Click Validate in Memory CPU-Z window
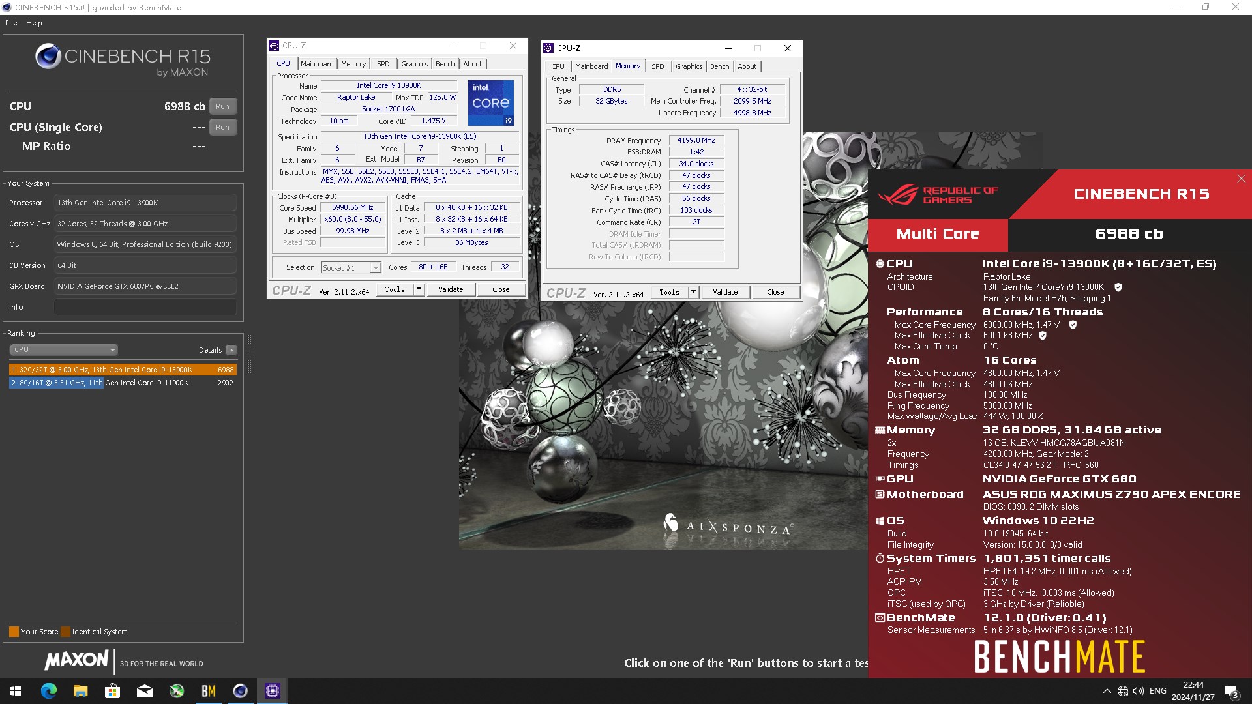This screenshot has height=704, width=1252. click(x=725, y=292)
